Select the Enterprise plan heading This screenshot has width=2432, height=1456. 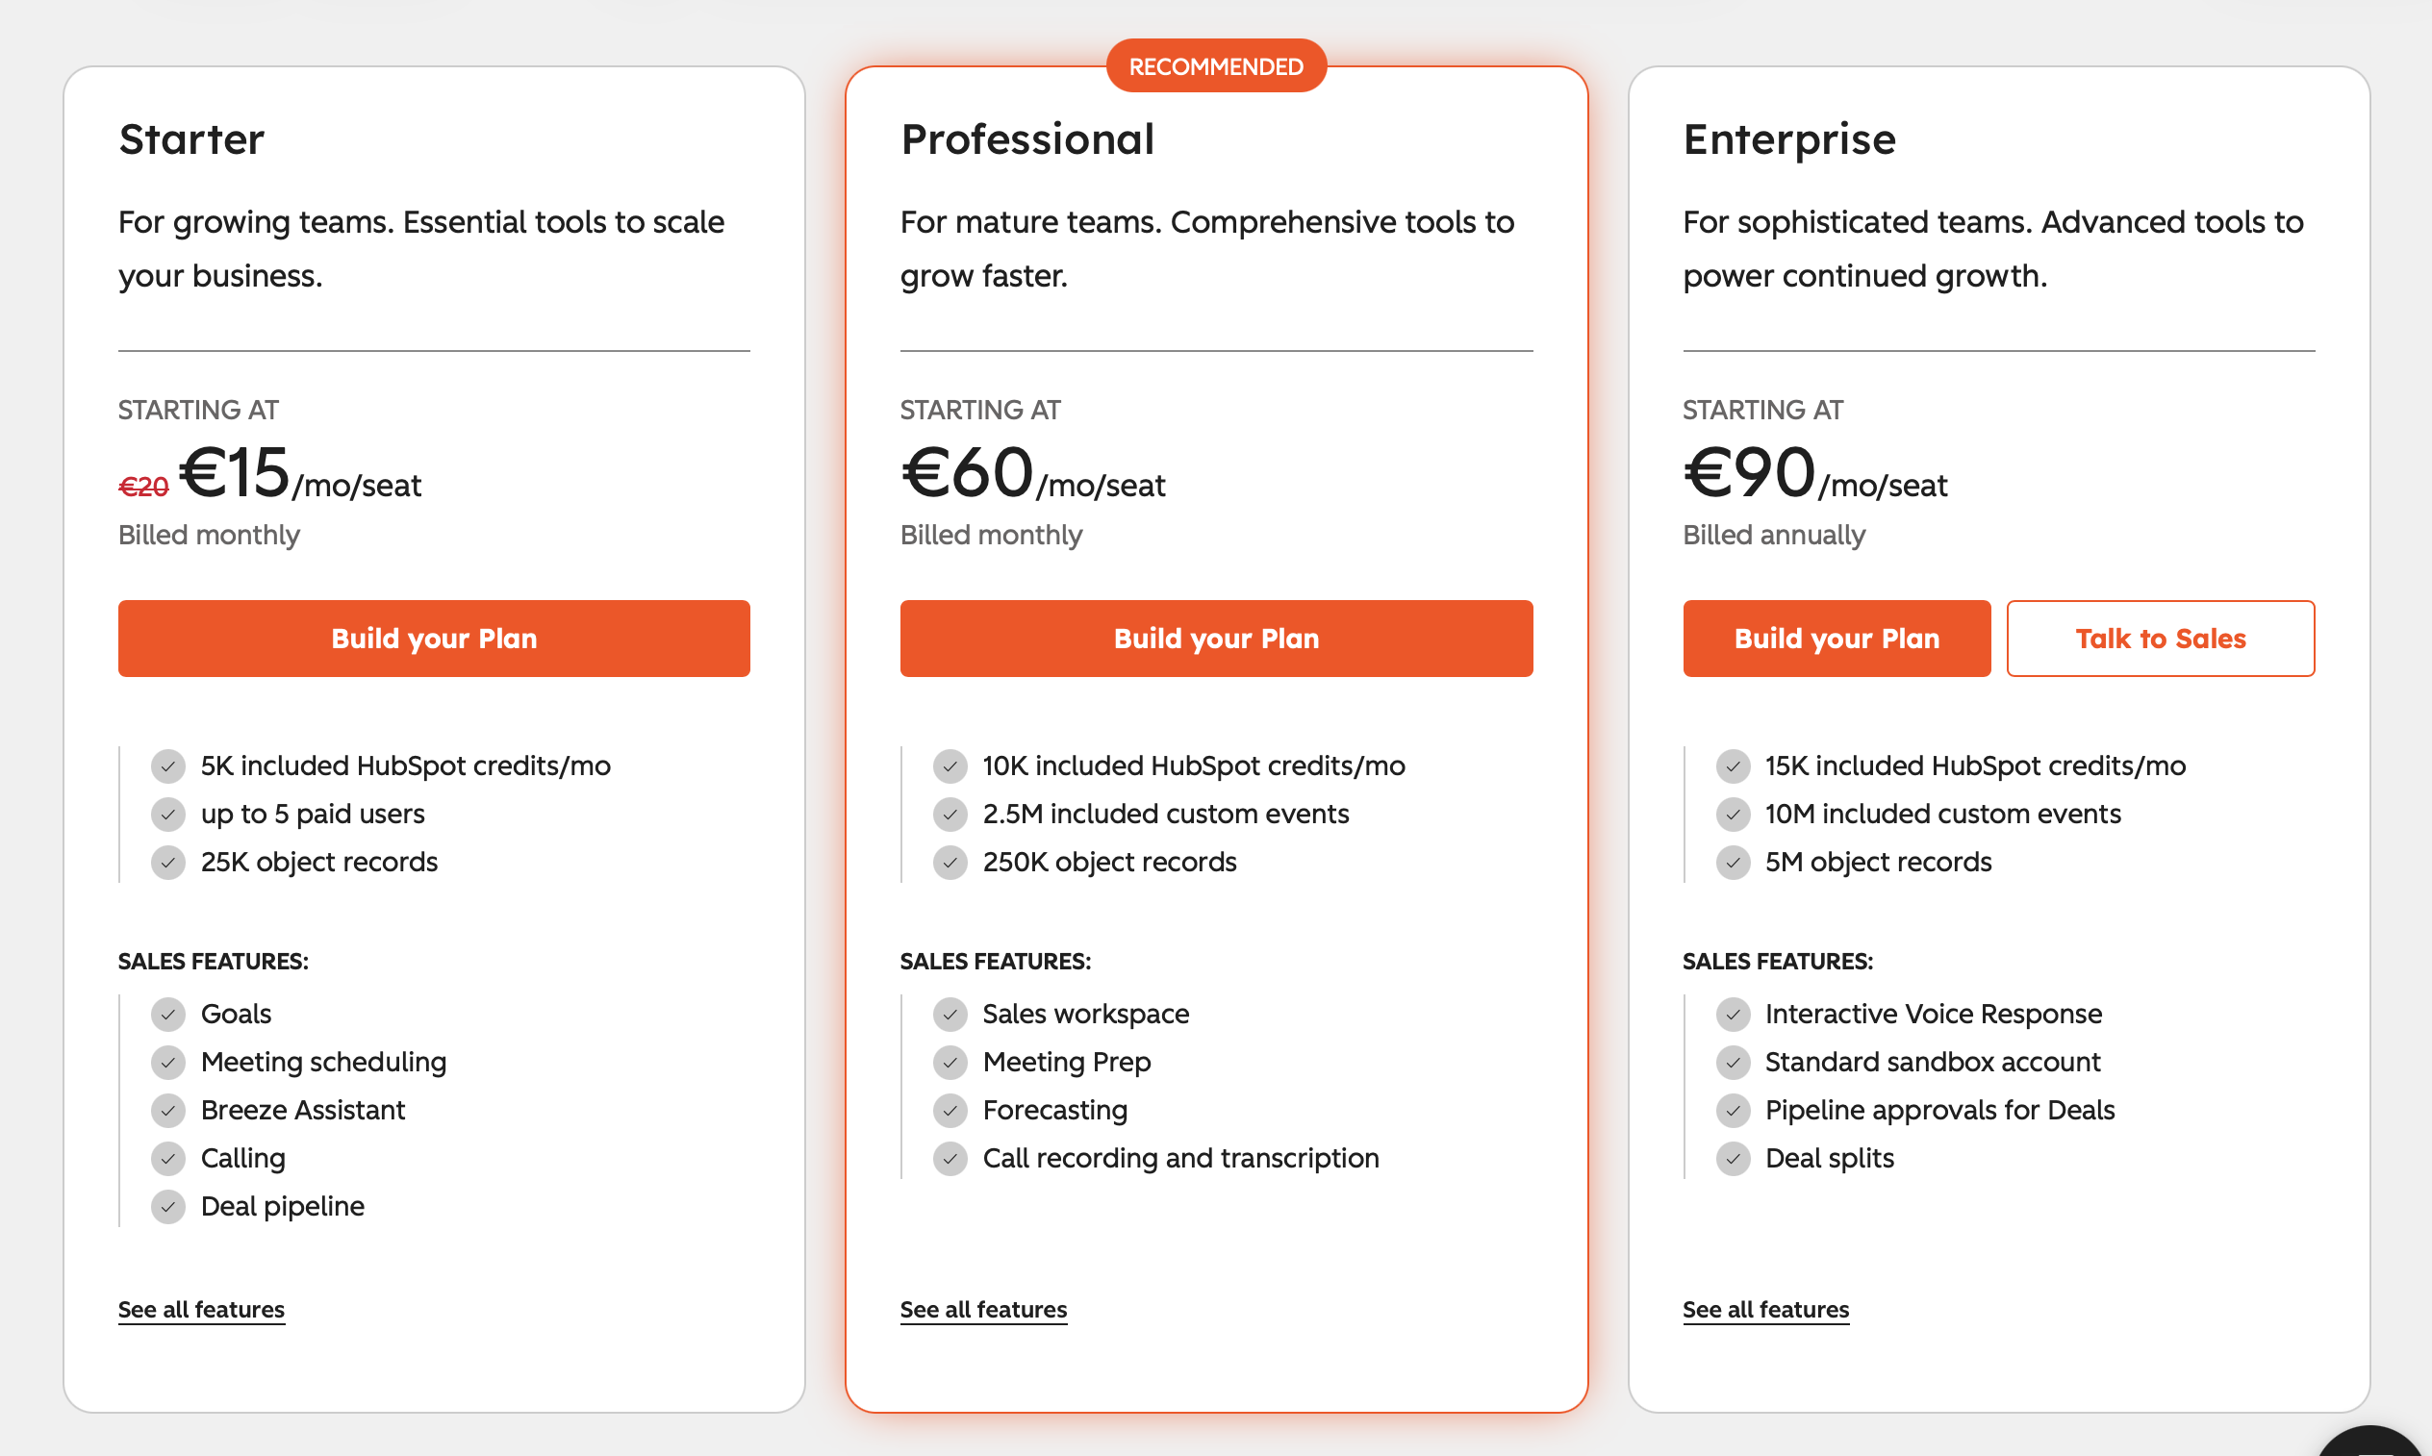point(1789,139)
